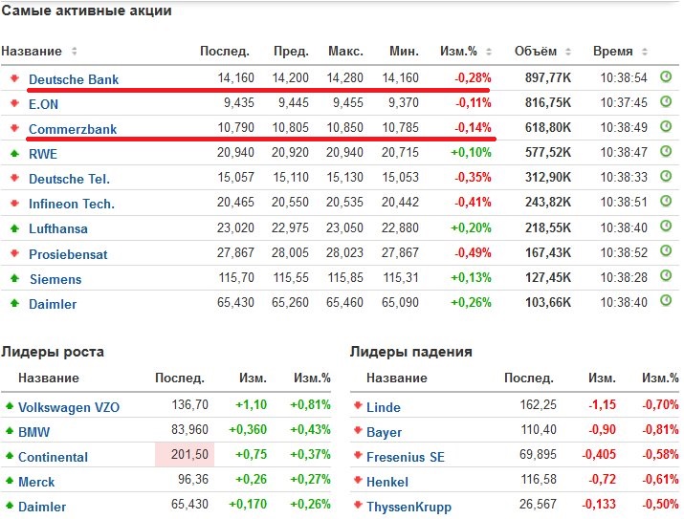Sort by the Название column arrows in top table

pyautogui.click(x=75, y=52)
